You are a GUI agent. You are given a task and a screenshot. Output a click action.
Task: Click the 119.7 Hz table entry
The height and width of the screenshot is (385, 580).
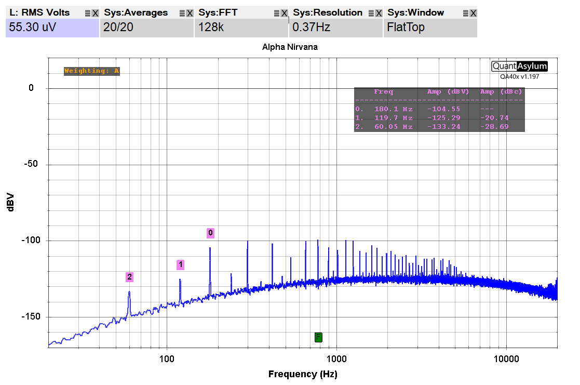[x=393, y=118]
